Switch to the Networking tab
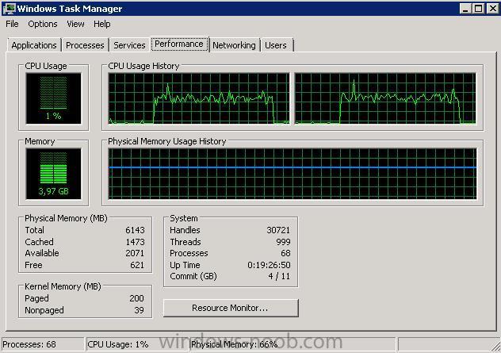 click(x=234, y=45)
